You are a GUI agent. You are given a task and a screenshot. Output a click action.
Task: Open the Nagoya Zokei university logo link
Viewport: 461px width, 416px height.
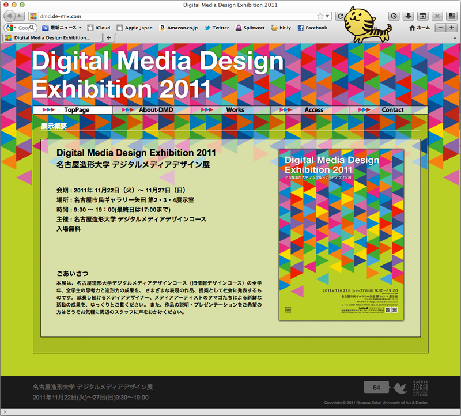pos(420,388)
